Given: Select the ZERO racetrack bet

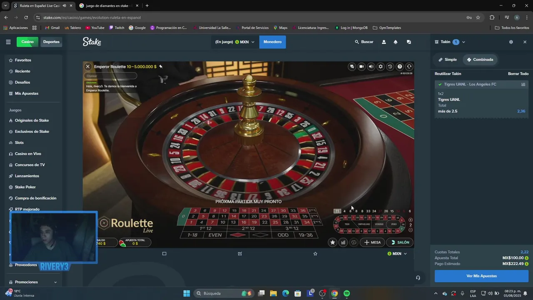Looking at the screenshot, I should click(x=394, y=224).
